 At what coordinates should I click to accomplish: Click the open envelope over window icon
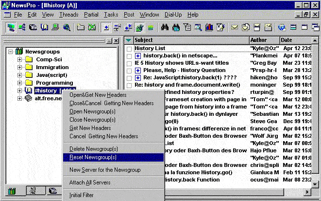pos(268,27)
